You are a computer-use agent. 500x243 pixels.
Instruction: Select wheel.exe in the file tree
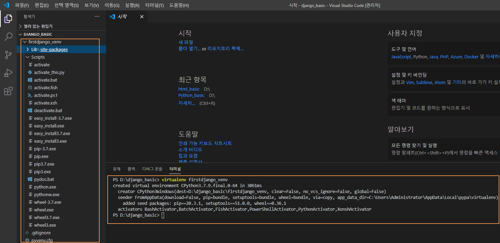pyautogui.click(x=44, y=210)
